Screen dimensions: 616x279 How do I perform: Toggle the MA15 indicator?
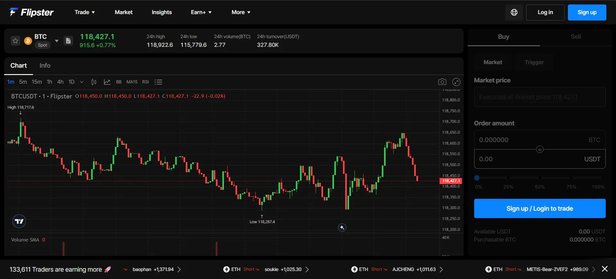132,82
